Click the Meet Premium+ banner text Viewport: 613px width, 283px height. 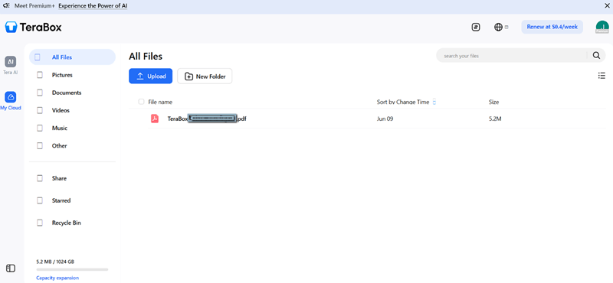pos(34,6)
